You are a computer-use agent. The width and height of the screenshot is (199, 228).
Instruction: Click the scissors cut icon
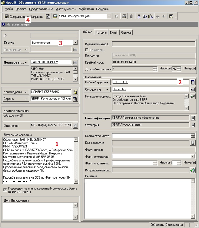click(139, 16)
